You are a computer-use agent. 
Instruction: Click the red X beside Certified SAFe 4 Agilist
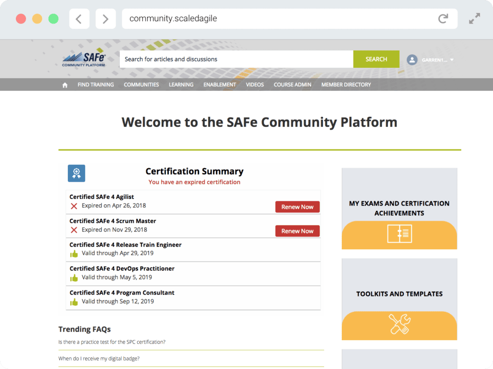click(73, 206)
